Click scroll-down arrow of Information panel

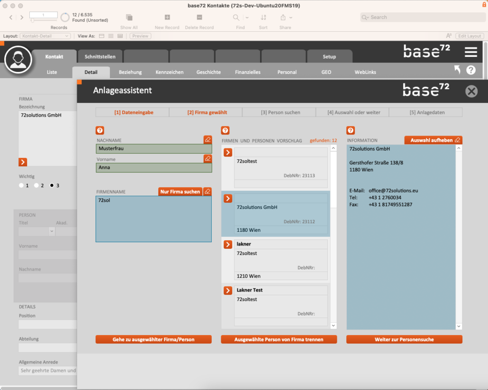click(x=459, y=326)
